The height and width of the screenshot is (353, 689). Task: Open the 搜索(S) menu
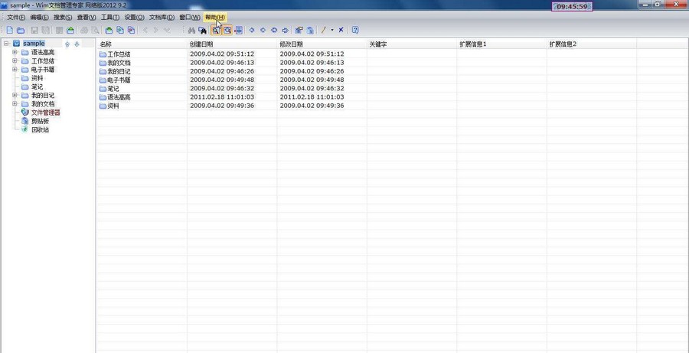pyautogui.click(x=63, y=18)
